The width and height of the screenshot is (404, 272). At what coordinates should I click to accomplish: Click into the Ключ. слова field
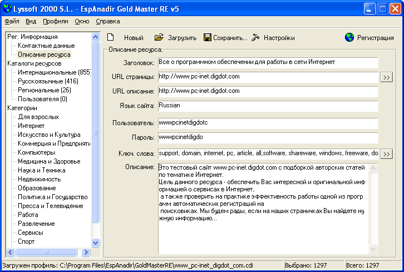pos(268,154)
